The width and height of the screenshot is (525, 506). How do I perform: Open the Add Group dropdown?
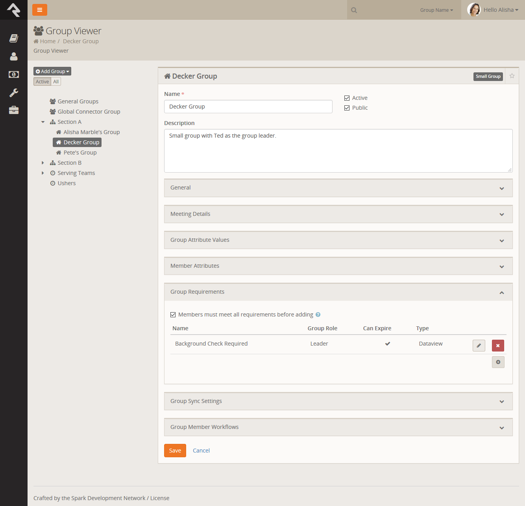click(x=52, y=71)
